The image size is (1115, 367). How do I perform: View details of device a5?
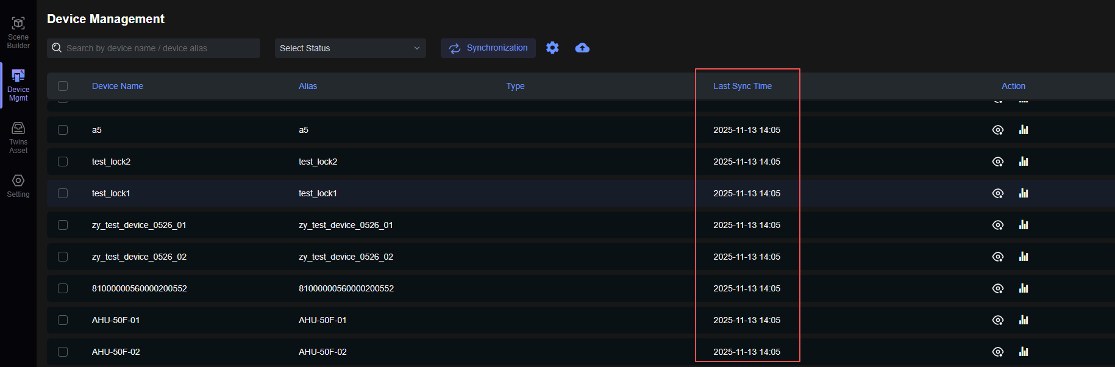[997, 130]
